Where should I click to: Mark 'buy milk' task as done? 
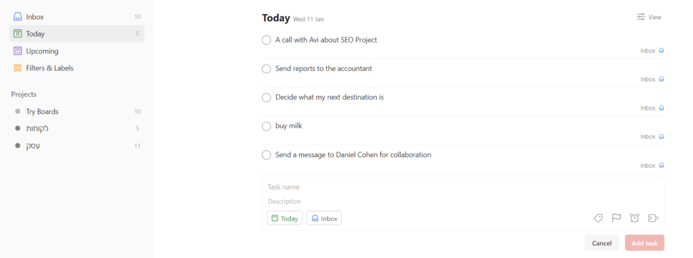pos(266,127)
